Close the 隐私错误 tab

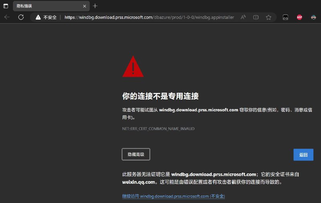pos(85,6)
